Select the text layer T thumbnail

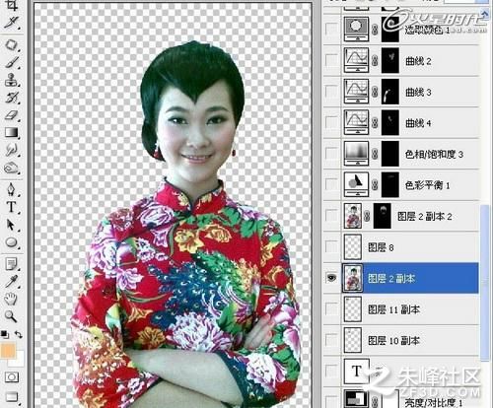point(357,372)
